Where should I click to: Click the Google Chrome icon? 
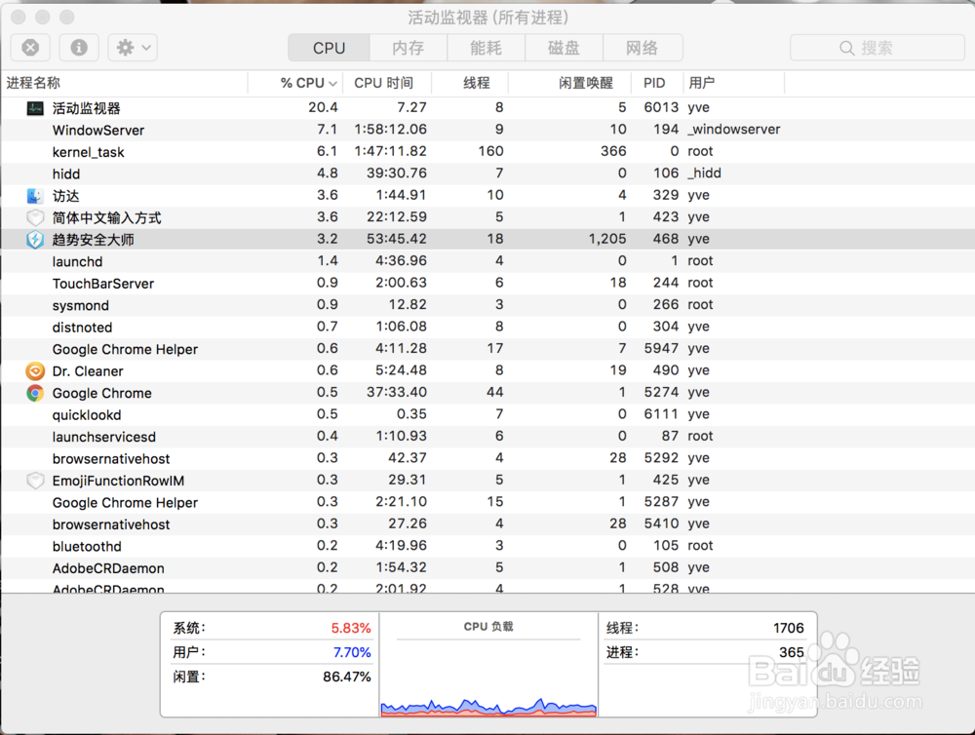pos(35,393)
